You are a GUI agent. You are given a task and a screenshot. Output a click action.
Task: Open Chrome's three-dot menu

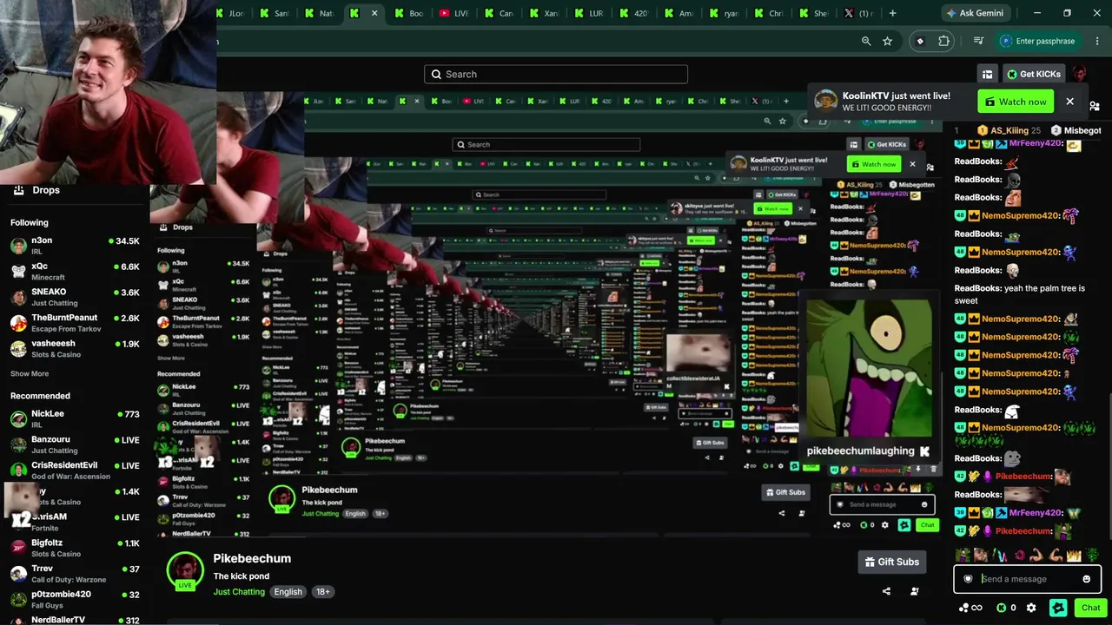[x=1098, y=41]
